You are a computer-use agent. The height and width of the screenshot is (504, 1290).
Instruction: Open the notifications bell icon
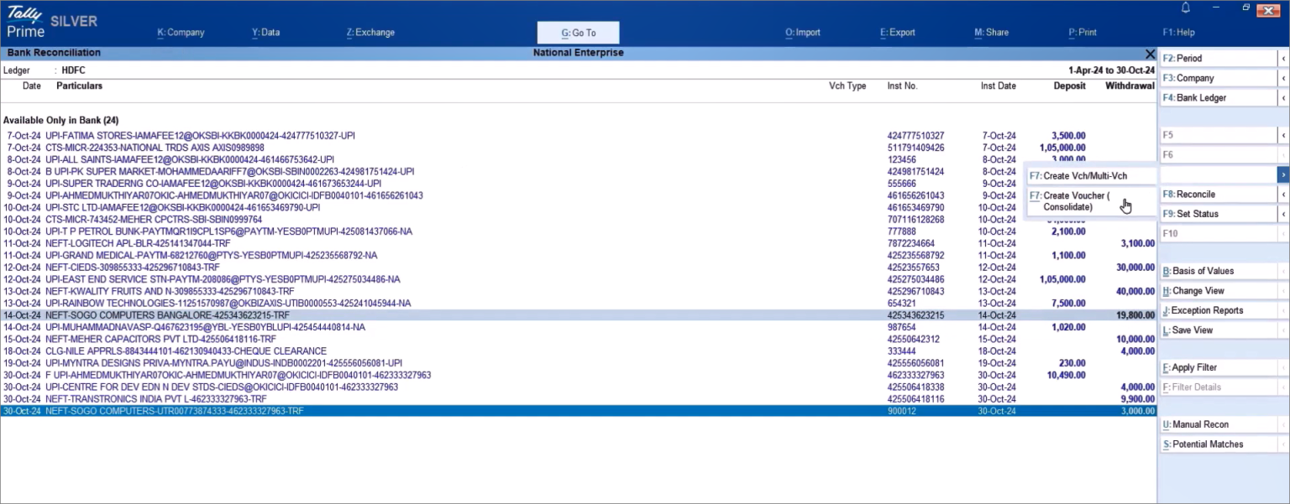click(1184, 8)
